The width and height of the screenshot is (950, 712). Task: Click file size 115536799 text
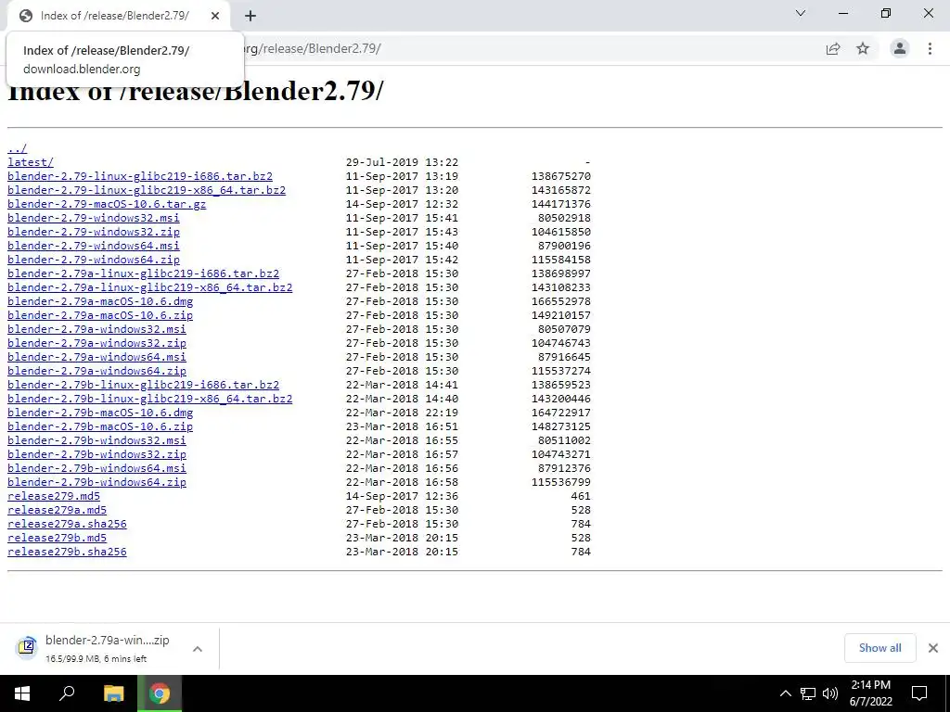click(x=561, y=482)
